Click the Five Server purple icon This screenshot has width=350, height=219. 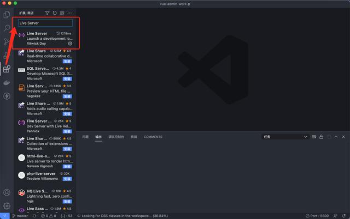point(21,123)
